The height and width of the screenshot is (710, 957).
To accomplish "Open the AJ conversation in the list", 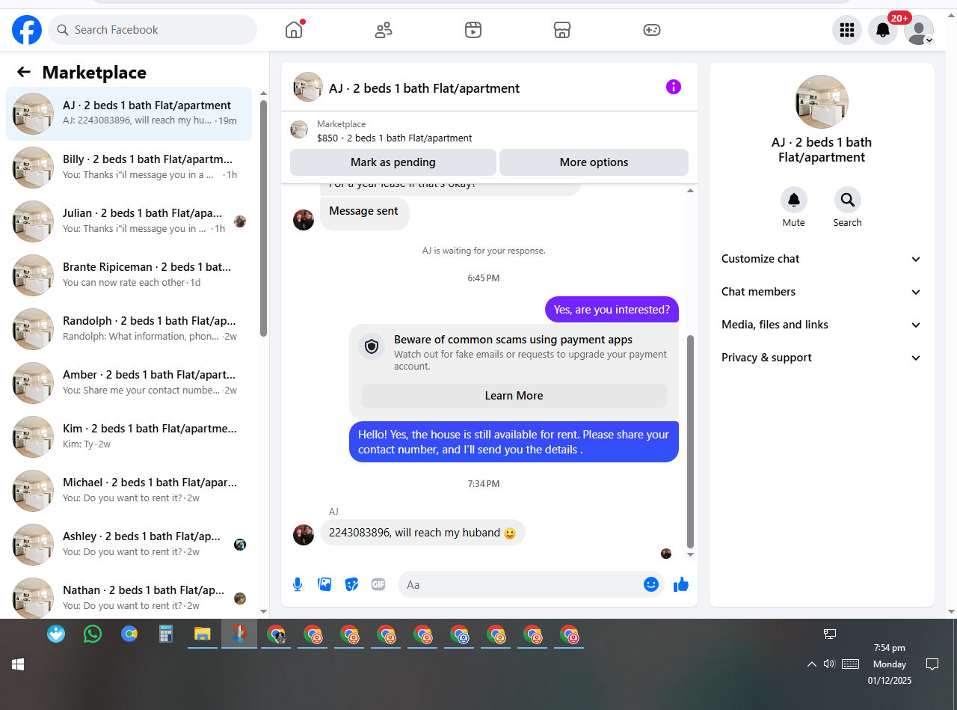I will point(129,113).
